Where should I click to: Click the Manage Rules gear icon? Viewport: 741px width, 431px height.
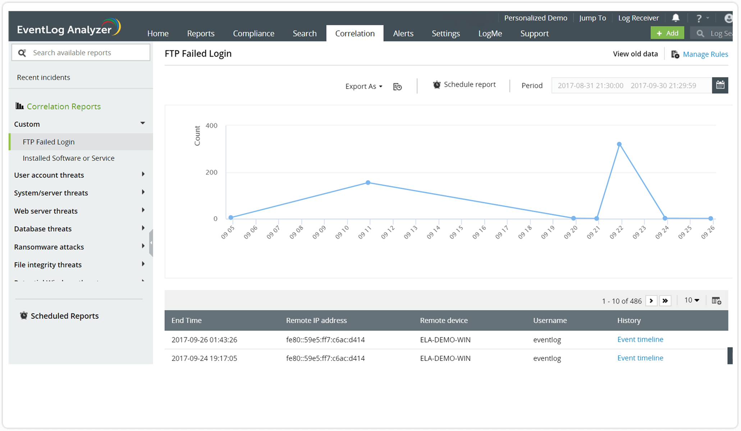(x=675, y=54)
